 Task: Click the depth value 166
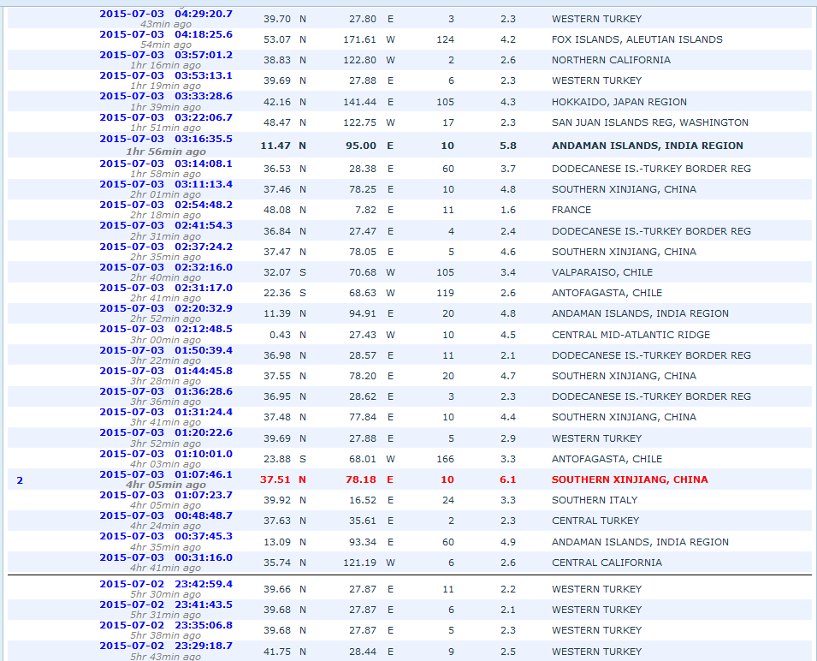[x=446, y=459]
